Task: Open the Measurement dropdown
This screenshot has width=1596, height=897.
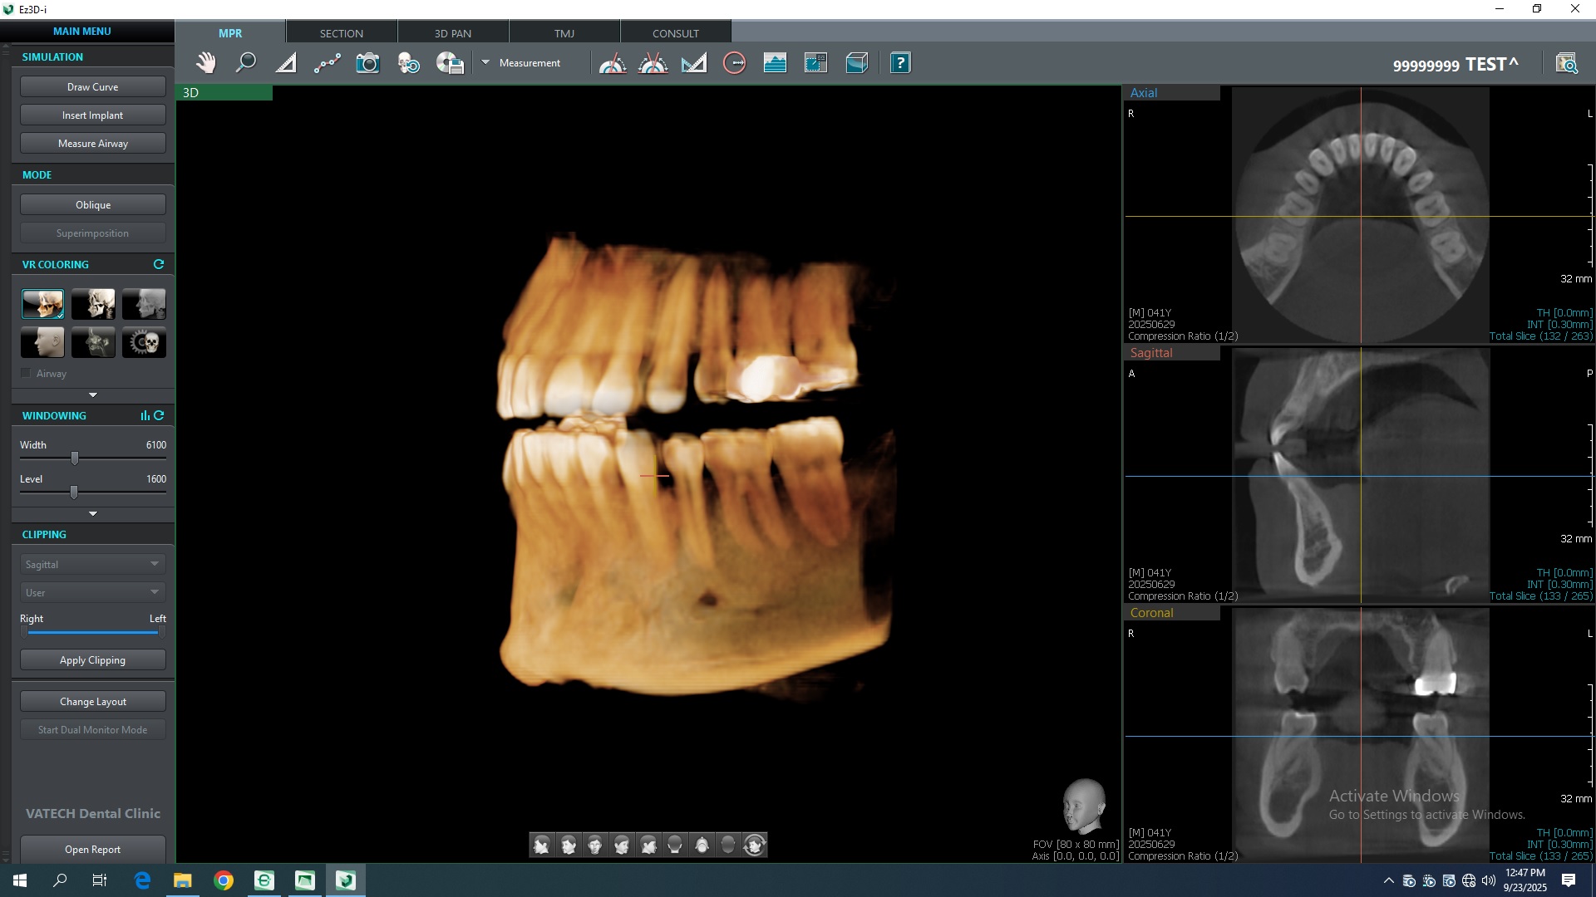Action: point(524,62)
